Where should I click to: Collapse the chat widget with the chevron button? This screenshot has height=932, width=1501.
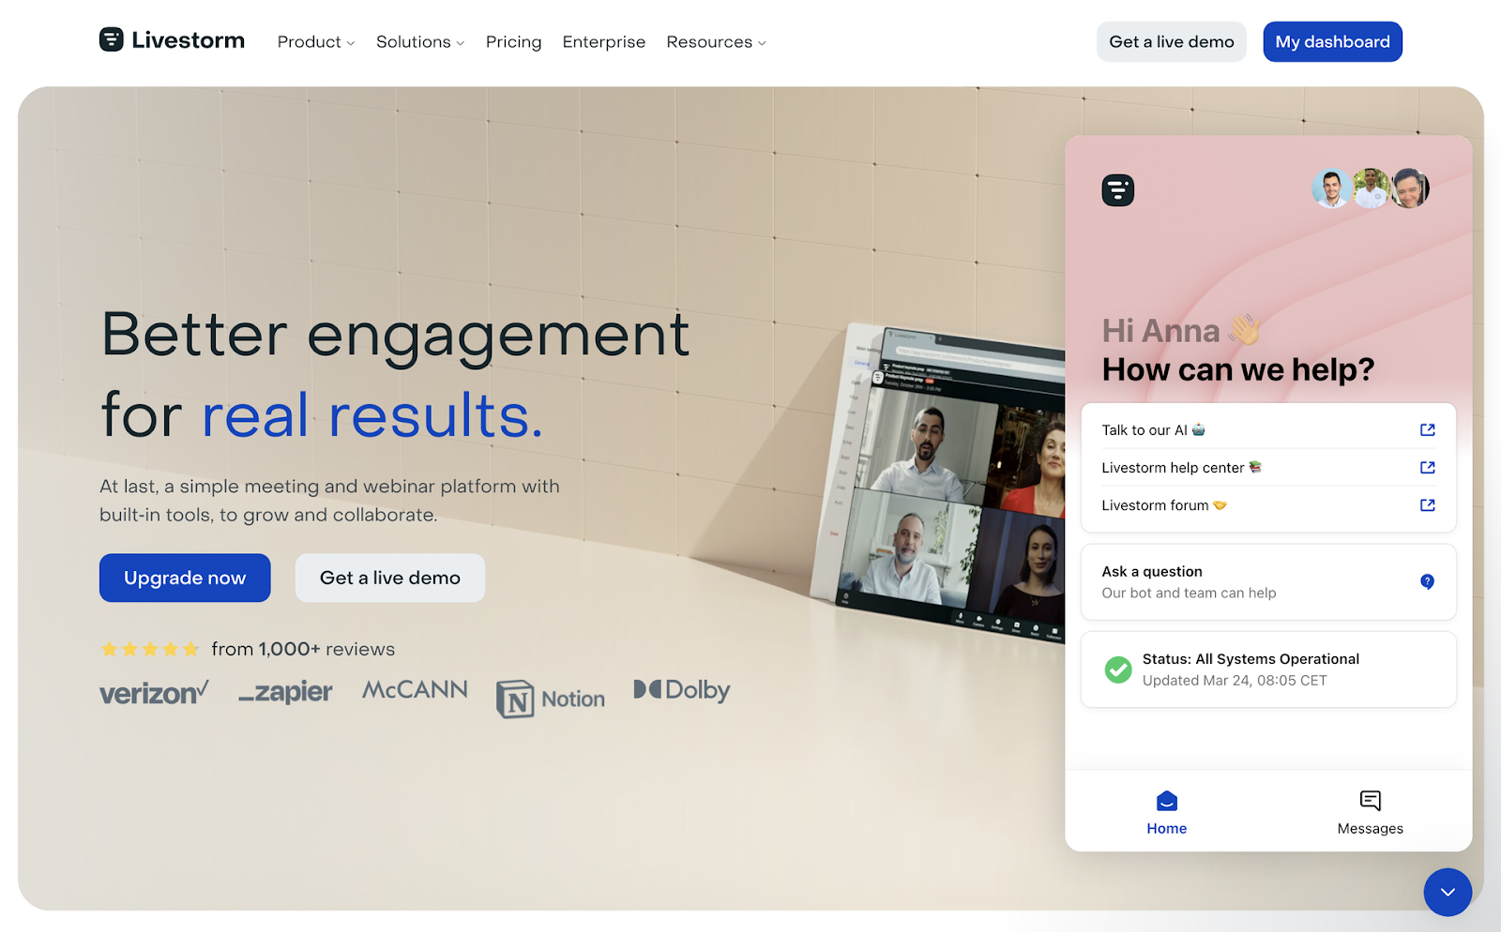coord(1447,892)
